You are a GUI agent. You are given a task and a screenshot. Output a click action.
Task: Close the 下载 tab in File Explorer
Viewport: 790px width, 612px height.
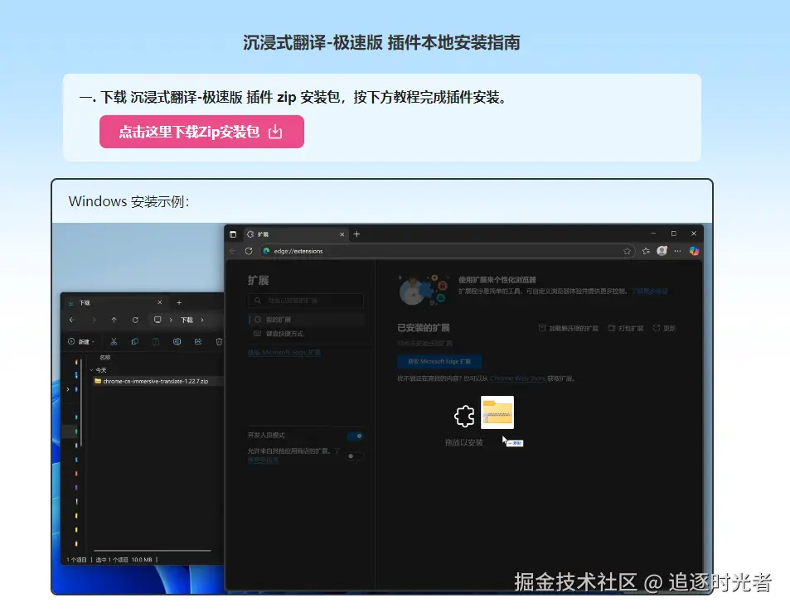pos(160,302)
